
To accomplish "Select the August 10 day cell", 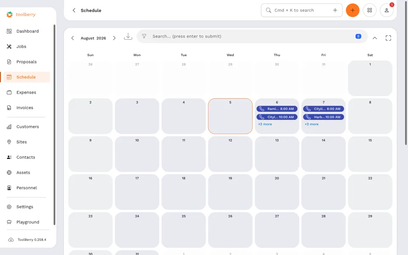I will (137, 154).
